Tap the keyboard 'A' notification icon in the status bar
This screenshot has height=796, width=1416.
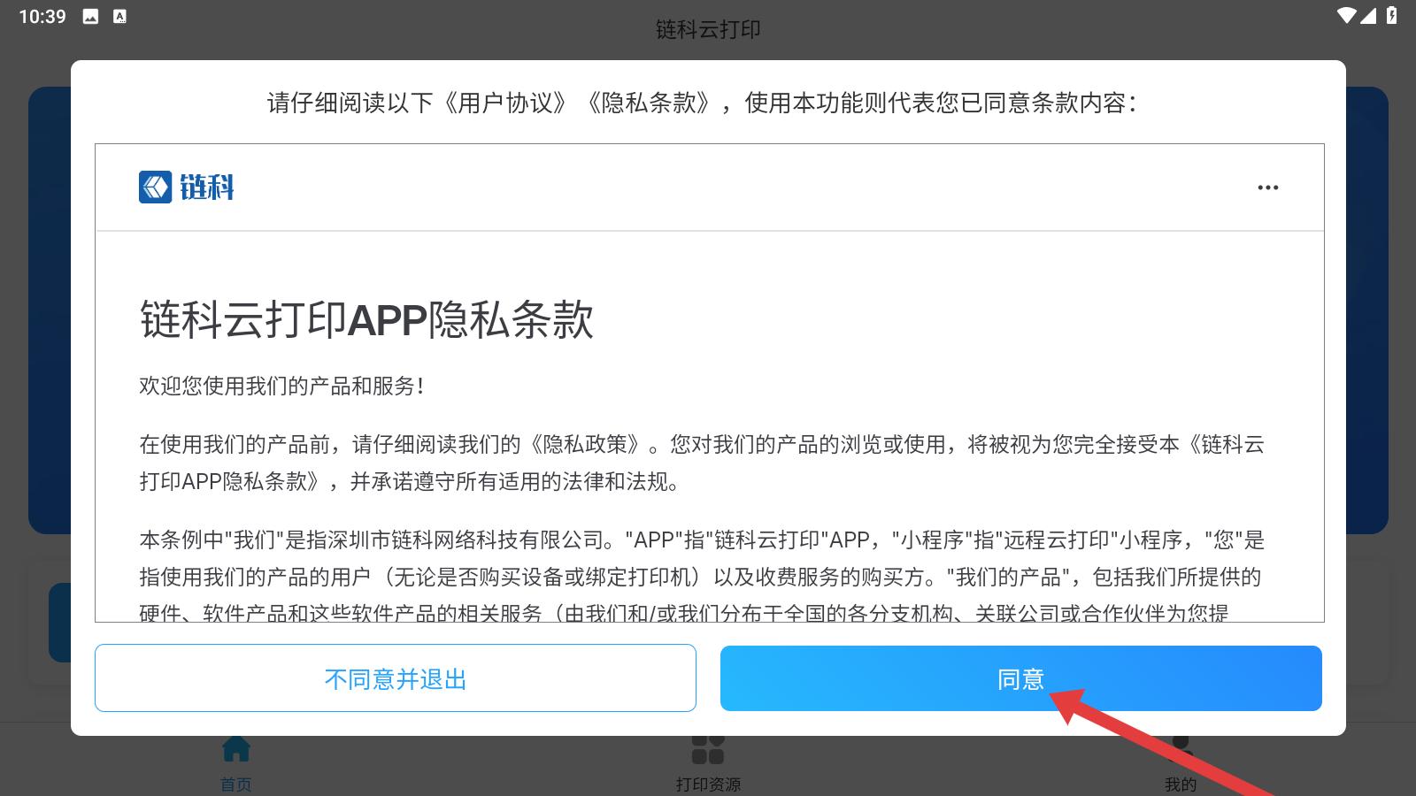(x=120, y=17)
